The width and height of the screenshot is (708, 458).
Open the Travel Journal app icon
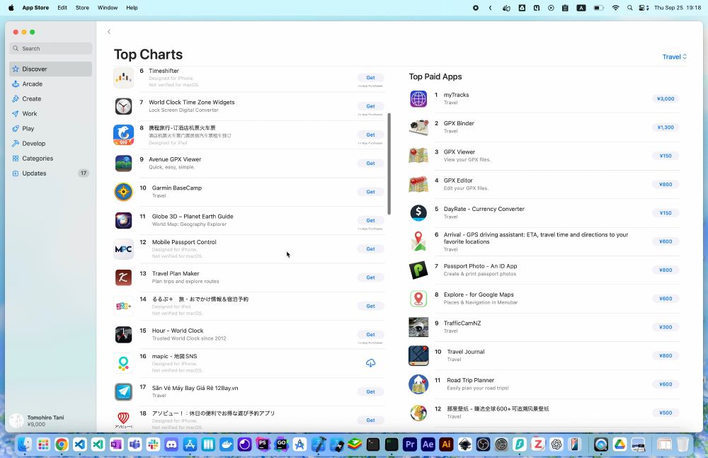(x=418, y=356)
